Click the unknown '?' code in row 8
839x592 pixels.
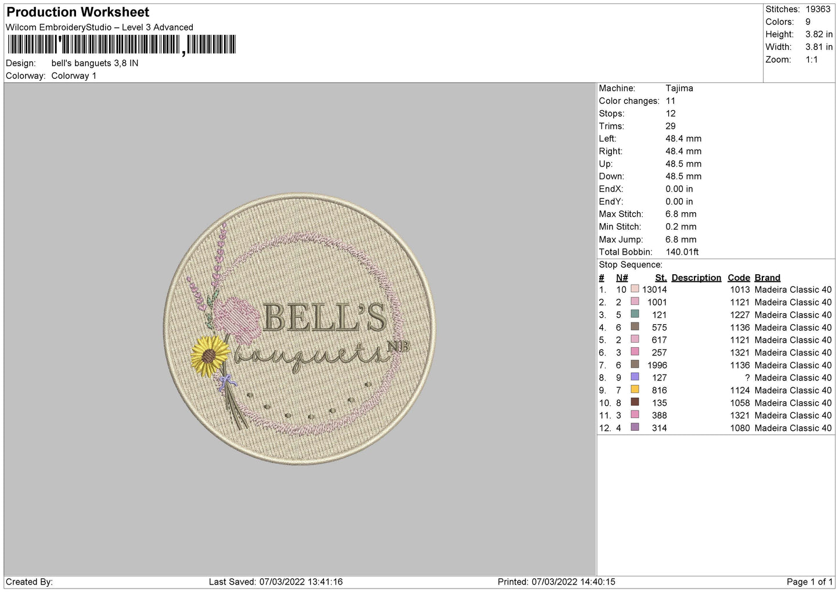tap(747, 377)
